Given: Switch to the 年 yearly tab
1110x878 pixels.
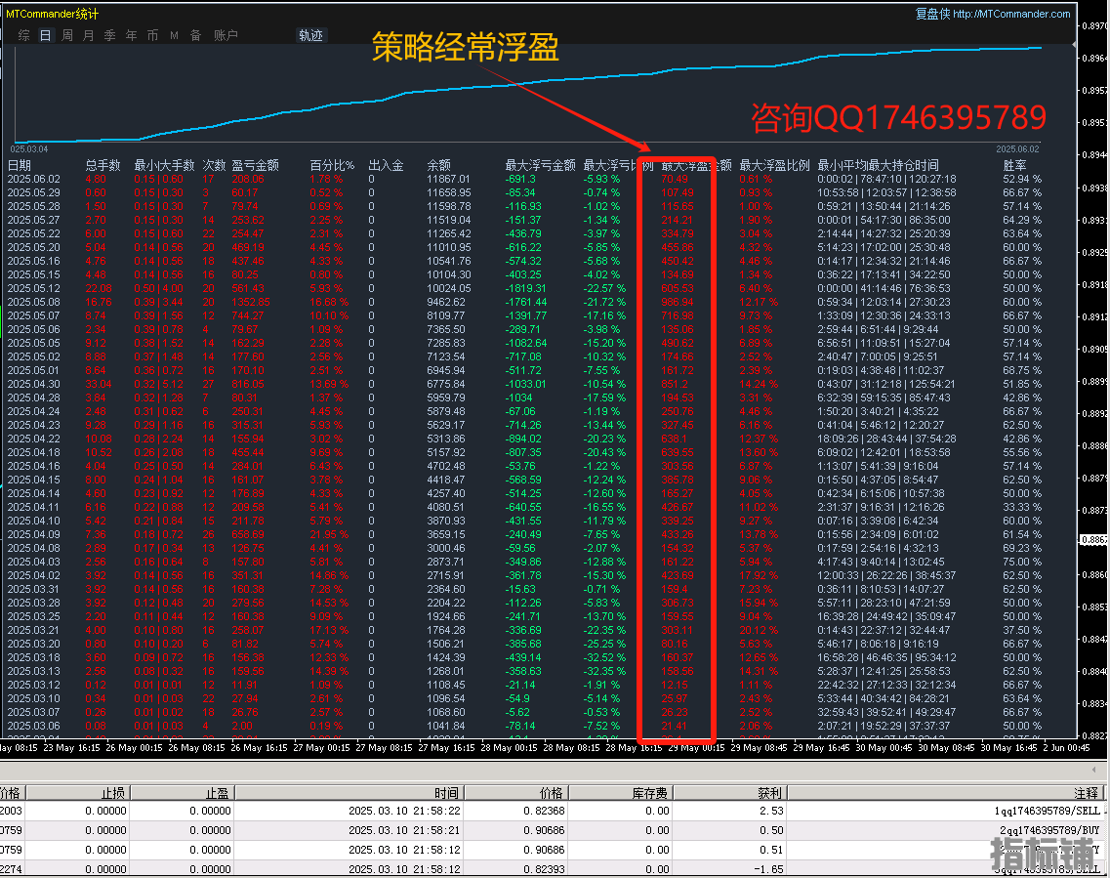Looking at the screenshot, I should [x=132, y=35].
